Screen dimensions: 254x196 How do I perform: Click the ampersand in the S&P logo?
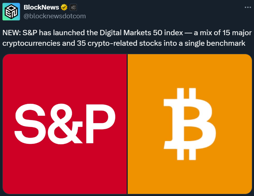click(x=66, y=122)
